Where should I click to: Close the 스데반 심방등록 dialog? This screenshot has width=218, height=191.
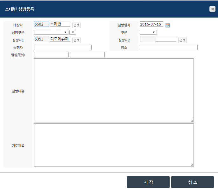212,9
